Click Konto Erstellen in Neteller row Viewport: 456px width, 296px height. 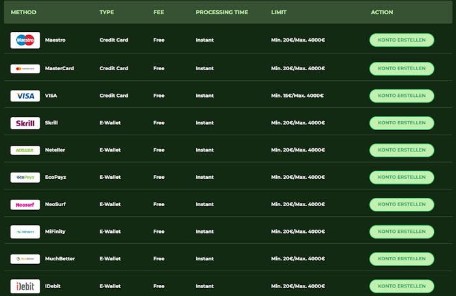click(x=402, y=150)
